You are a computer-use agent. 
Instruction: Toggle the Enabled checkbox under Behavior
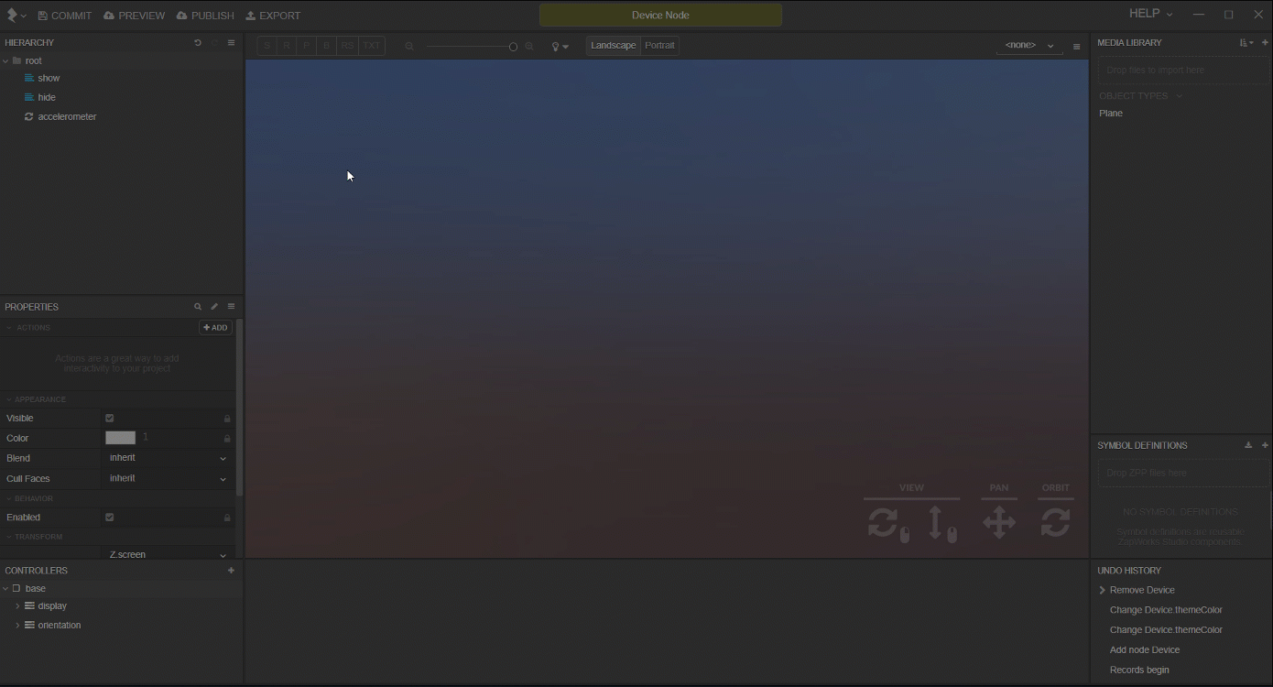[109, 517]
